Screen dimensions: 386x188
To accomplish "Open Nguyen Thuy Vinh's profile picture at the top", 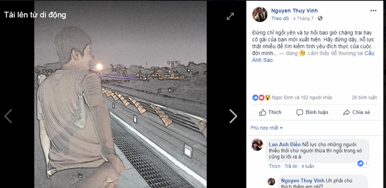I will (260, 14).
